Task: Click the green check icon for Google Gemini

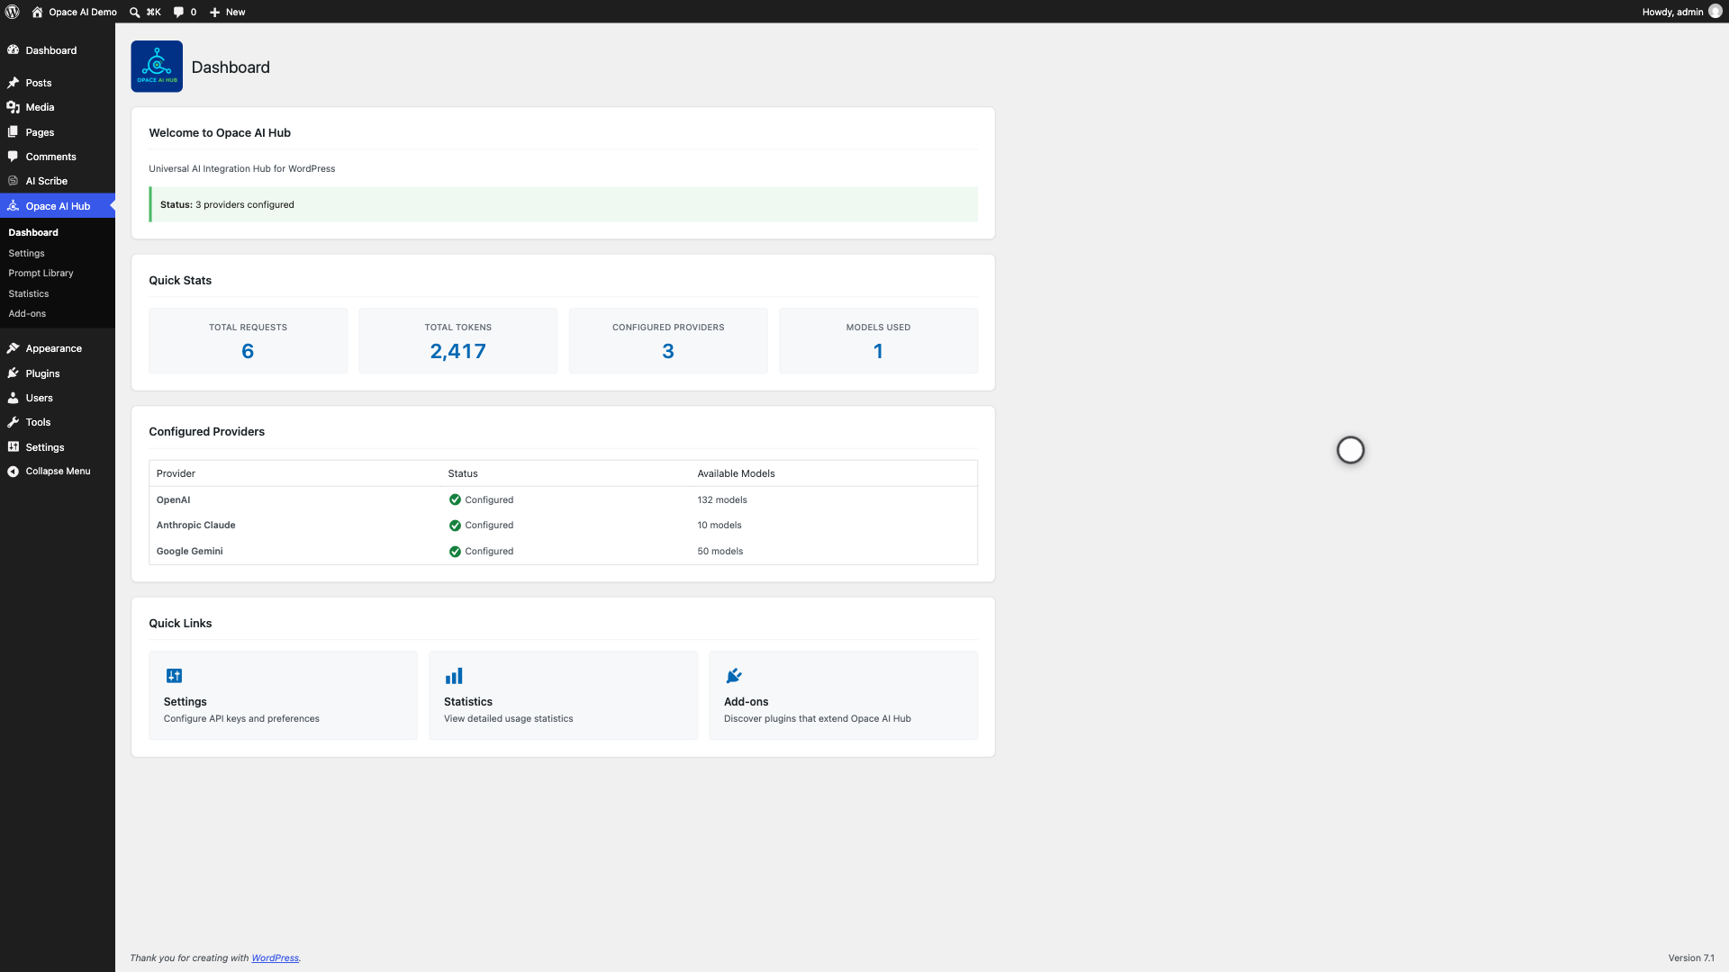Action: (x=455, y=552)
